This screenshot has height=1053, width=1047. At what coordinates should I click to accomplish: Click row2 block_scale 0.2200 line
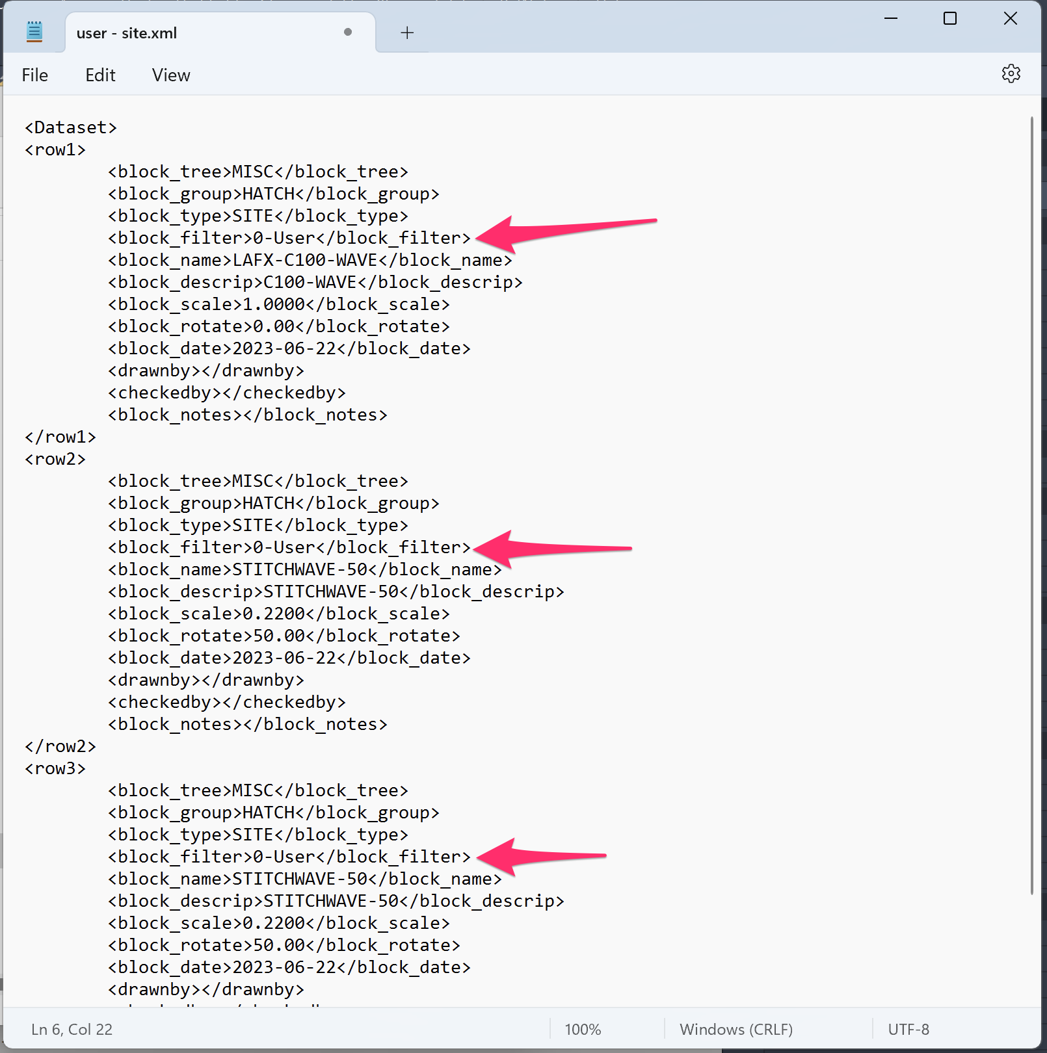click(x=279, y=614)
